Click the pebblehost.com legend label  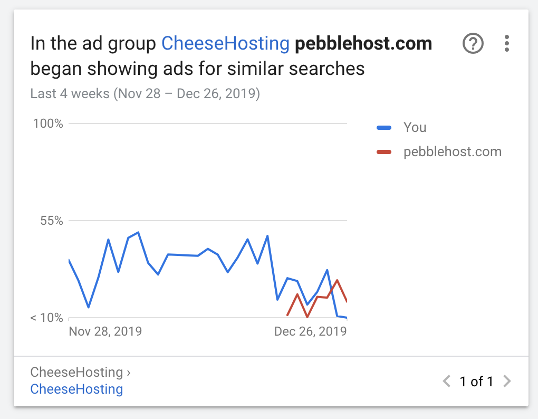(x=452, y=152)
